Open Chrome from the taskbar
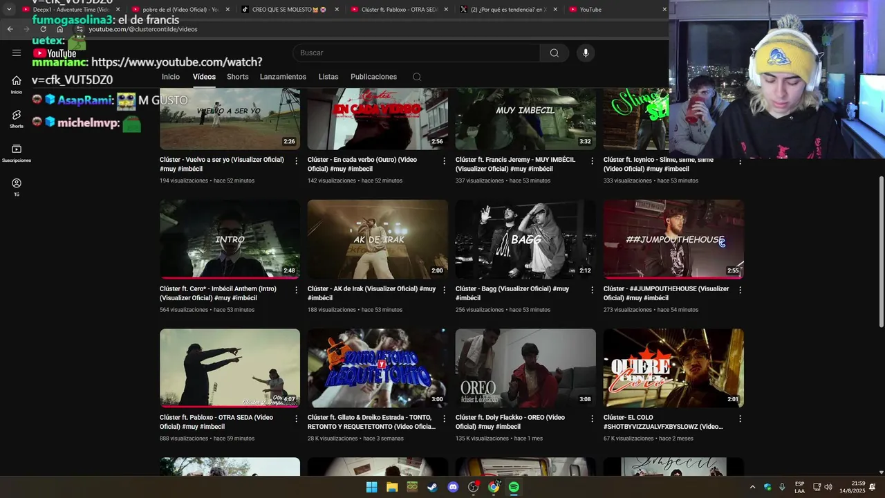This screenshot has width=885, height=498. click(x=494, y=487)
